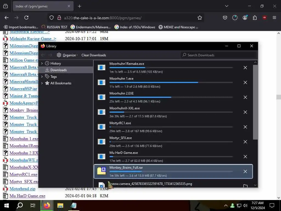Viewport: 281px width, 211px height.
Task: Open the RUSSIAN TEST bookmark
Action: (55, 27)
